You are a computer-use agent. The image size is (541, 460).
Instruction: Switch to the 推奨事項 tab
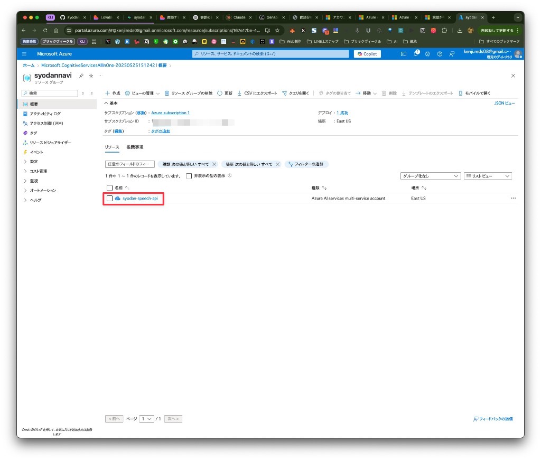tap(135, 147)
